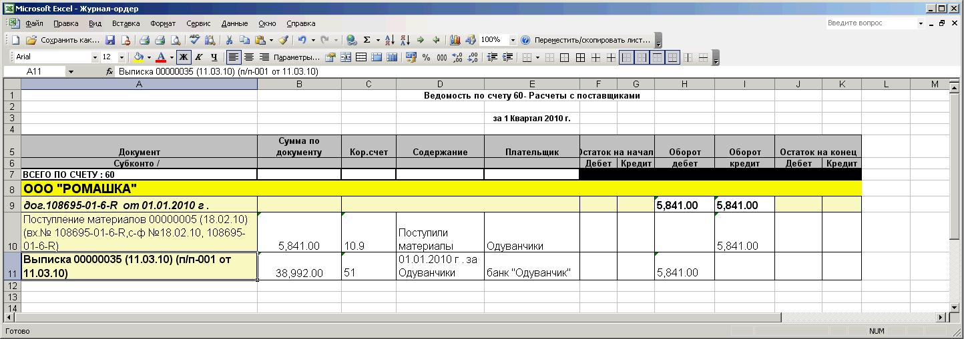The image size is (964, 339).
Task: Cut selection with the scissors icon
Action: pyautogui.click(x=229, y=40)
